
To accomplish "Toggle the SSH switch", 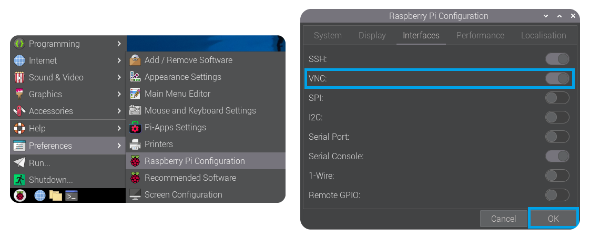I will (557, 59).
